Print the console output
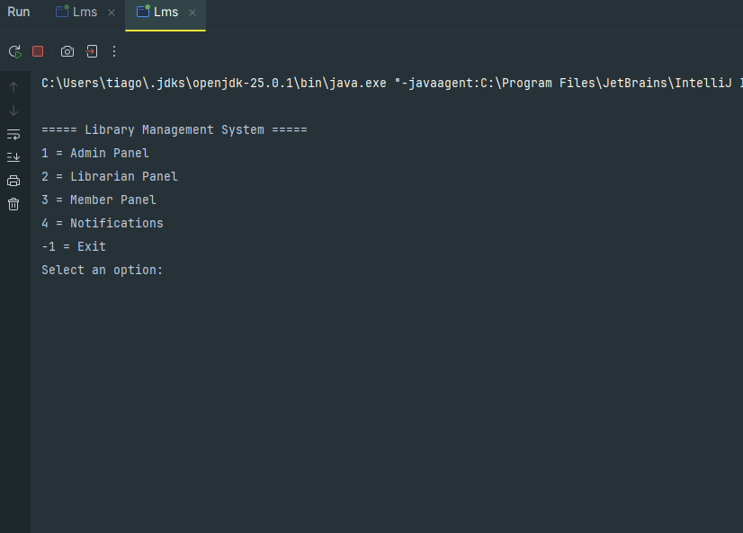The height and width of the screenshot is (533, 743). coord(13,181)
